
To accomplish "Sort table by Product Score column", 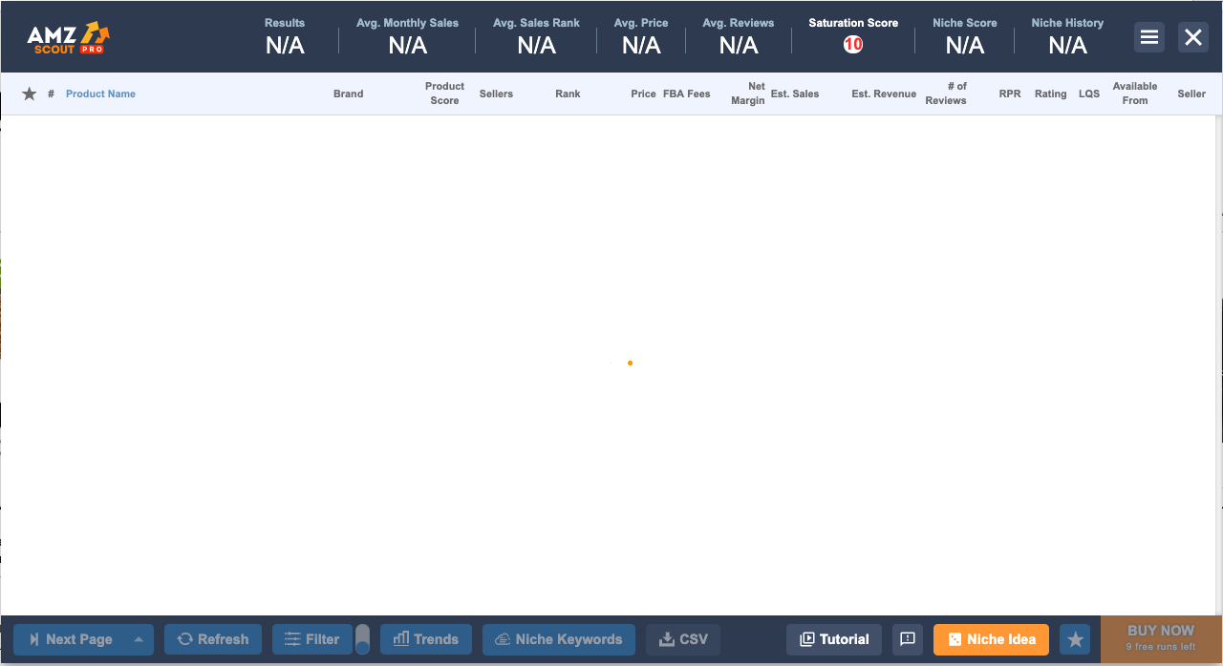I will point(444,94).
